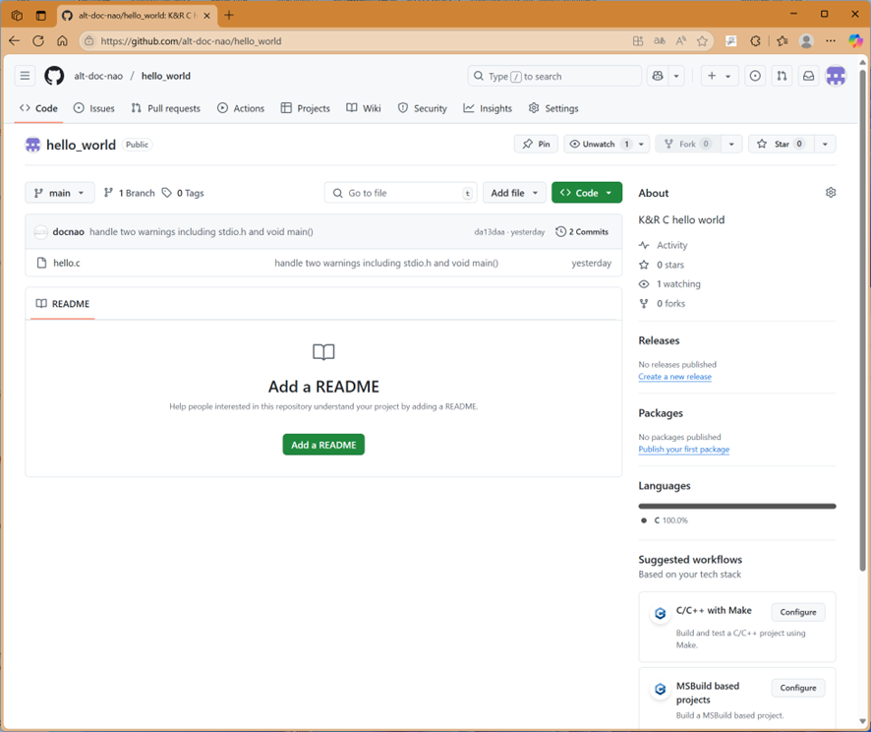
Task: Open Copilot chat icon in header
Action: pos(658,76)
